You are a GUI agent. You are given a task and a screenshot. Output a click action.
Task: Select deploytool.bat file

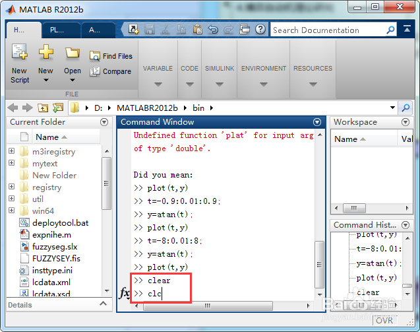pos(54,223)
